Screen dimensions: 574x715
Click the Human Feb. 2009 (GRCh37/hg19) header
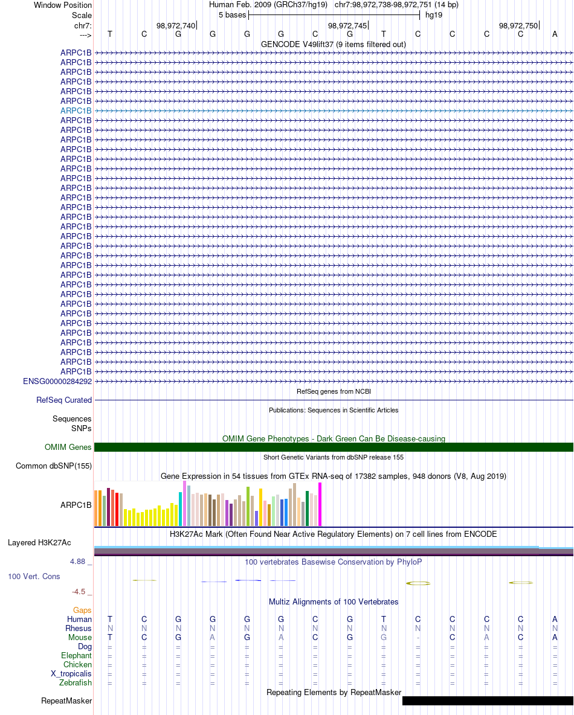(268, 5)
